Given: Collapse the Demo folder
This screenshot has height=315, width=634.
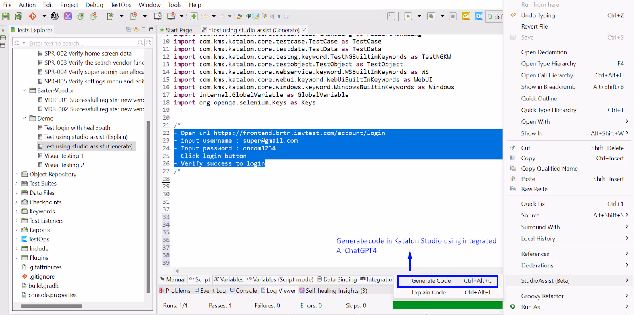Looking at the screenshot, I should pos(24,118).
